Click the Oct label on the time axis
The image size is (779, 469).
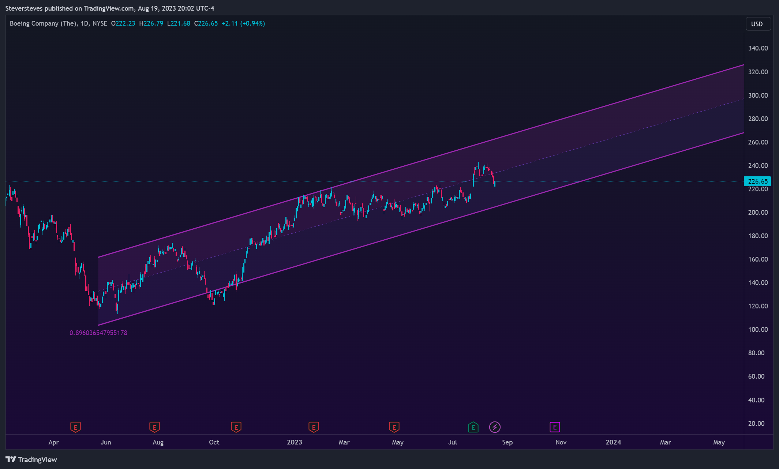tap(214, 442)
